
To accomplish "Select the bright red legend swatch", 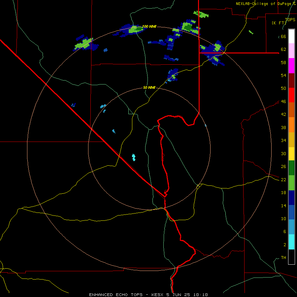I will [291, 95].
